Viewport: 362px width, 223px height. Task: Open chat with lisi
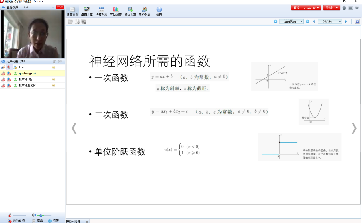[x=53, y=67]
